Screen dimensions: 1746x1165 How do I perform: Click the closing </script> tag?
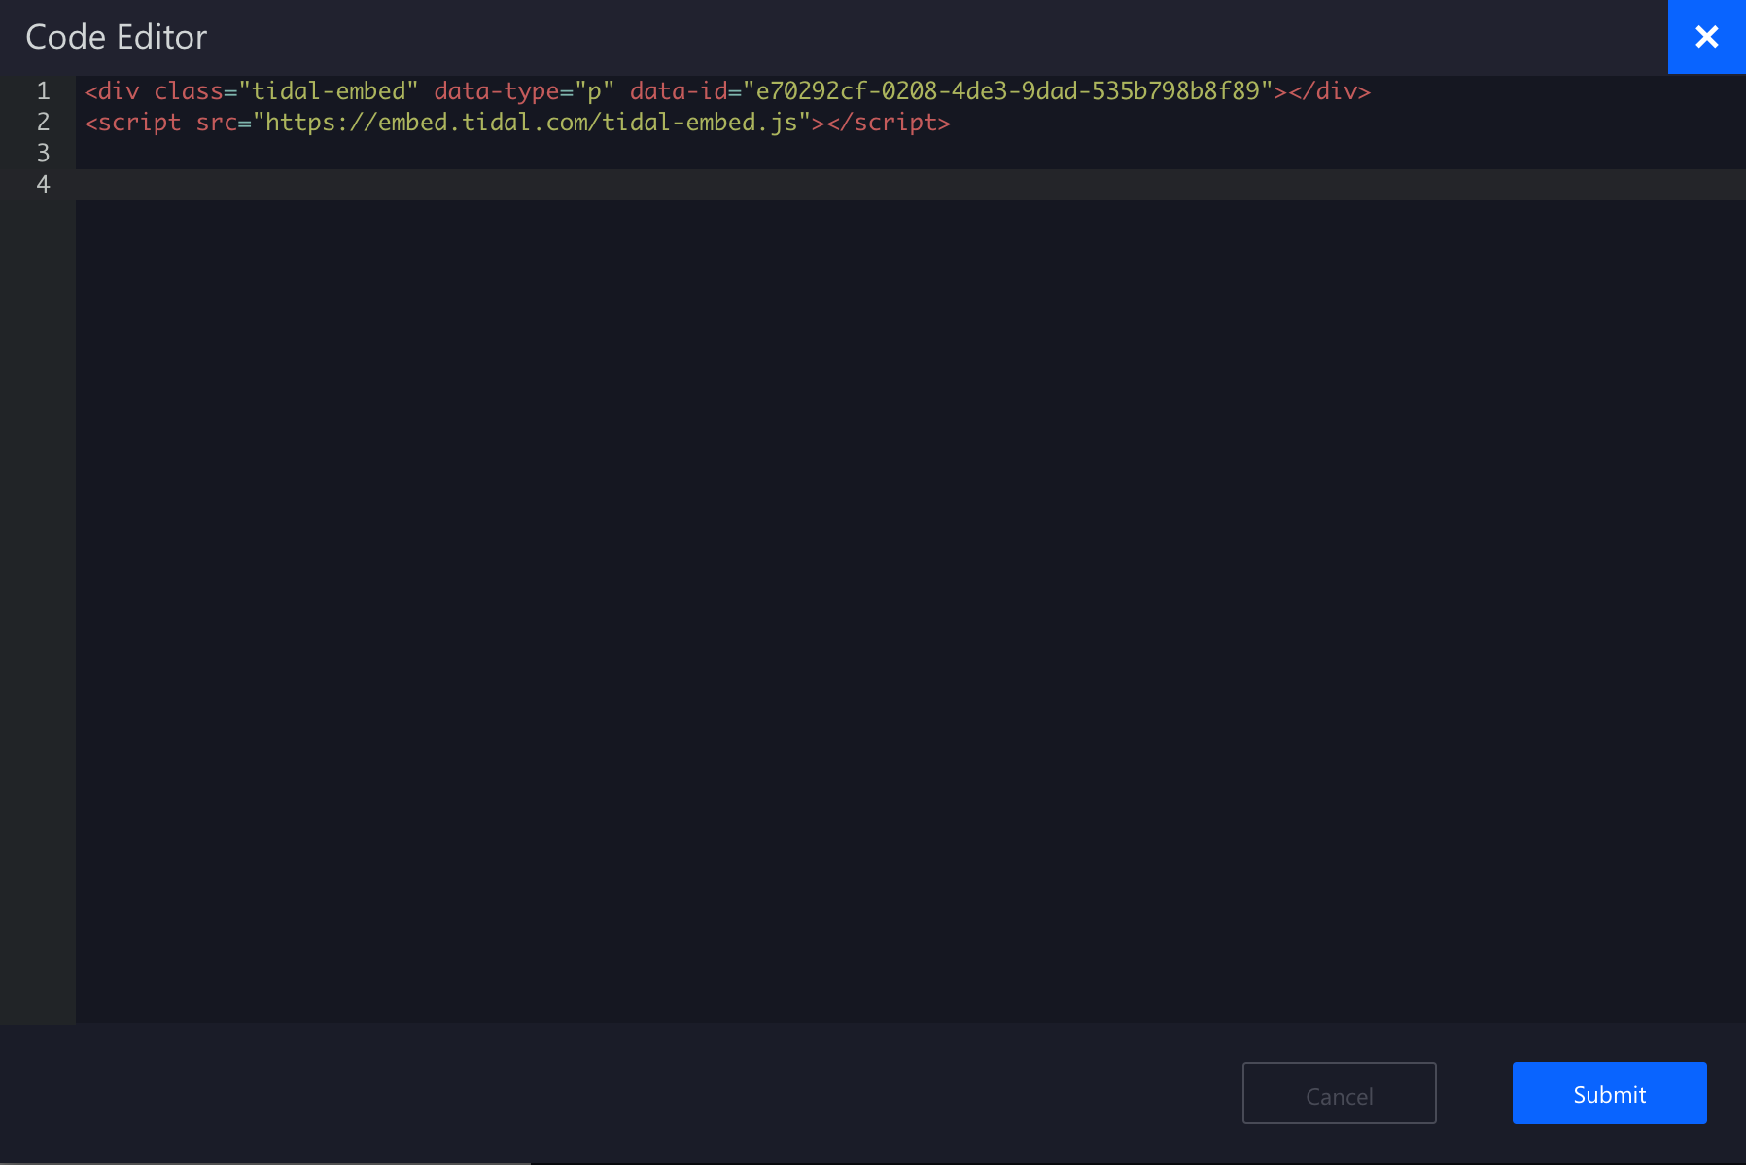click(x=889, y=123)
